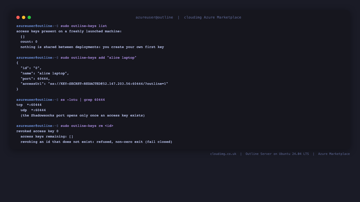Screen dimensions: 360x202
Task: Click the accessUrl line with ss:// key
Action: coord(94,84)
